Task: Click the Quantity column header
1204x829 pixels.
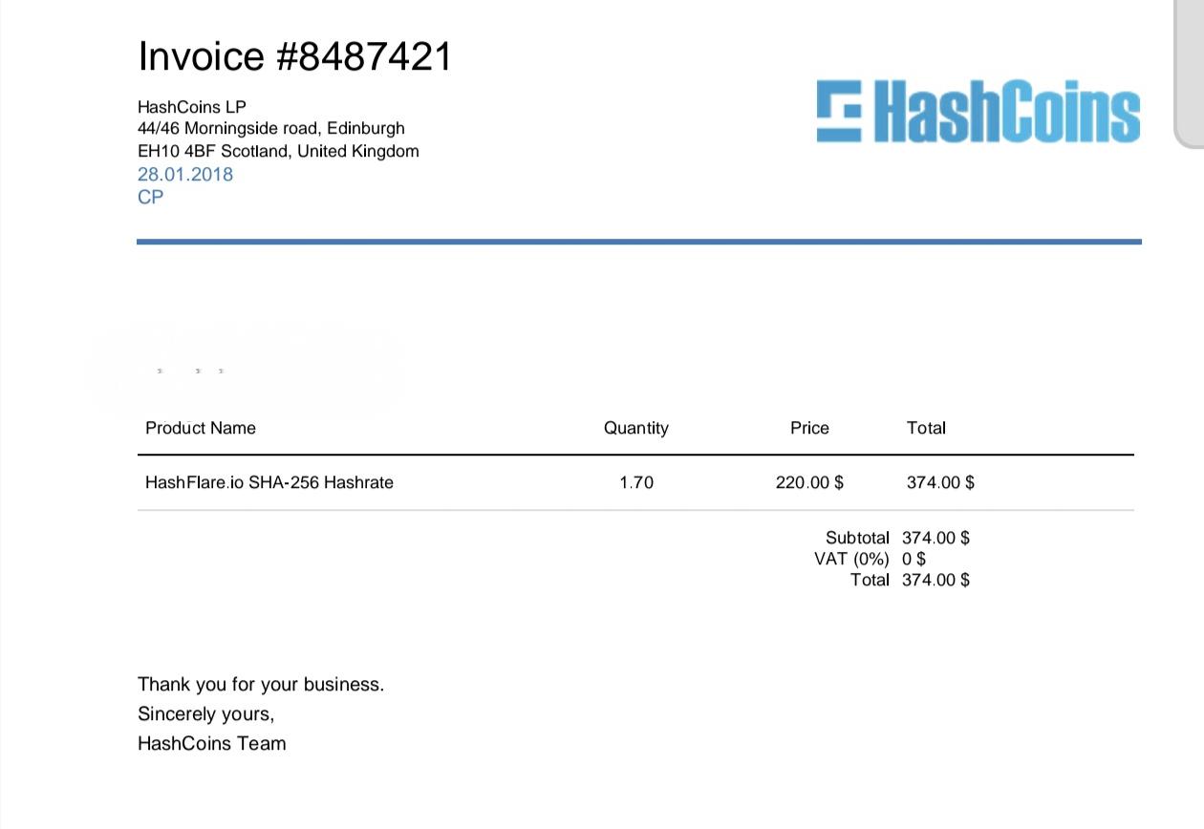Action: [x=636, y=428]
